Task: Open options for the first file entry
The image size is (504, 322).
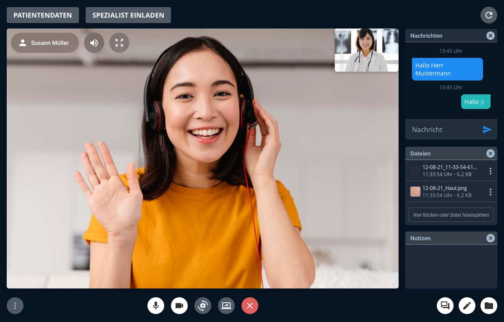Action: click(490, 171)
